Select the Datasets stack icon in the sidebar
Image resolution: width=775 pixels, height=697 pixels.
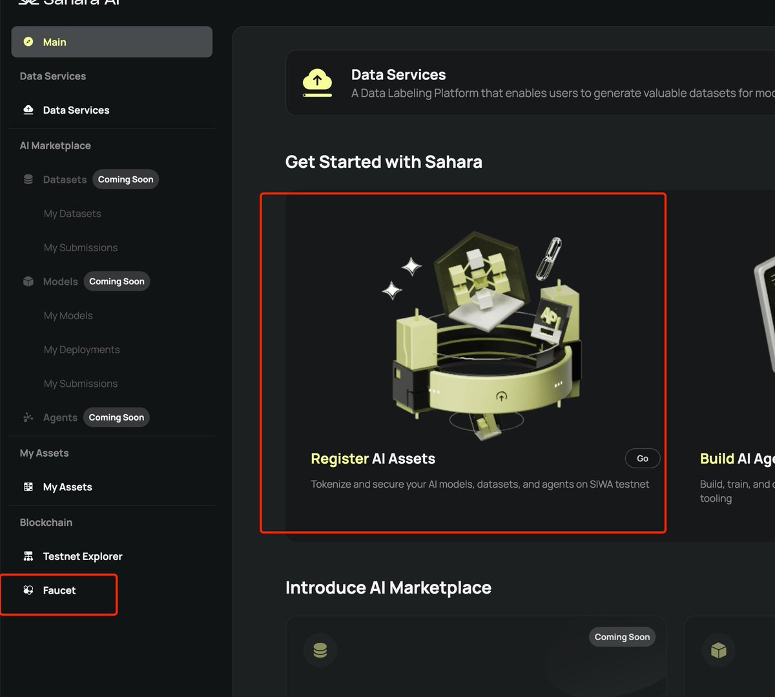coord(28,180)
